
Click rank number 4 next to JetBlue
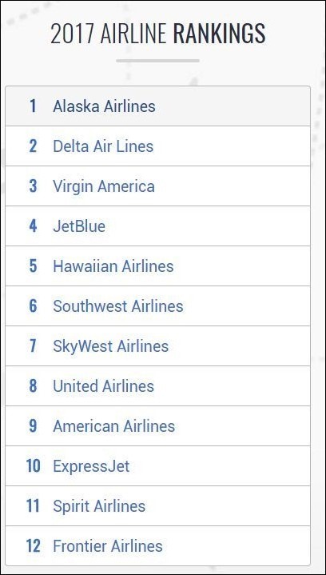coord(33,226)
